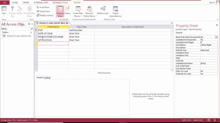Select the QTY IN STOCK field
Viewport: 220px width, 123px height.
point(53,40)
